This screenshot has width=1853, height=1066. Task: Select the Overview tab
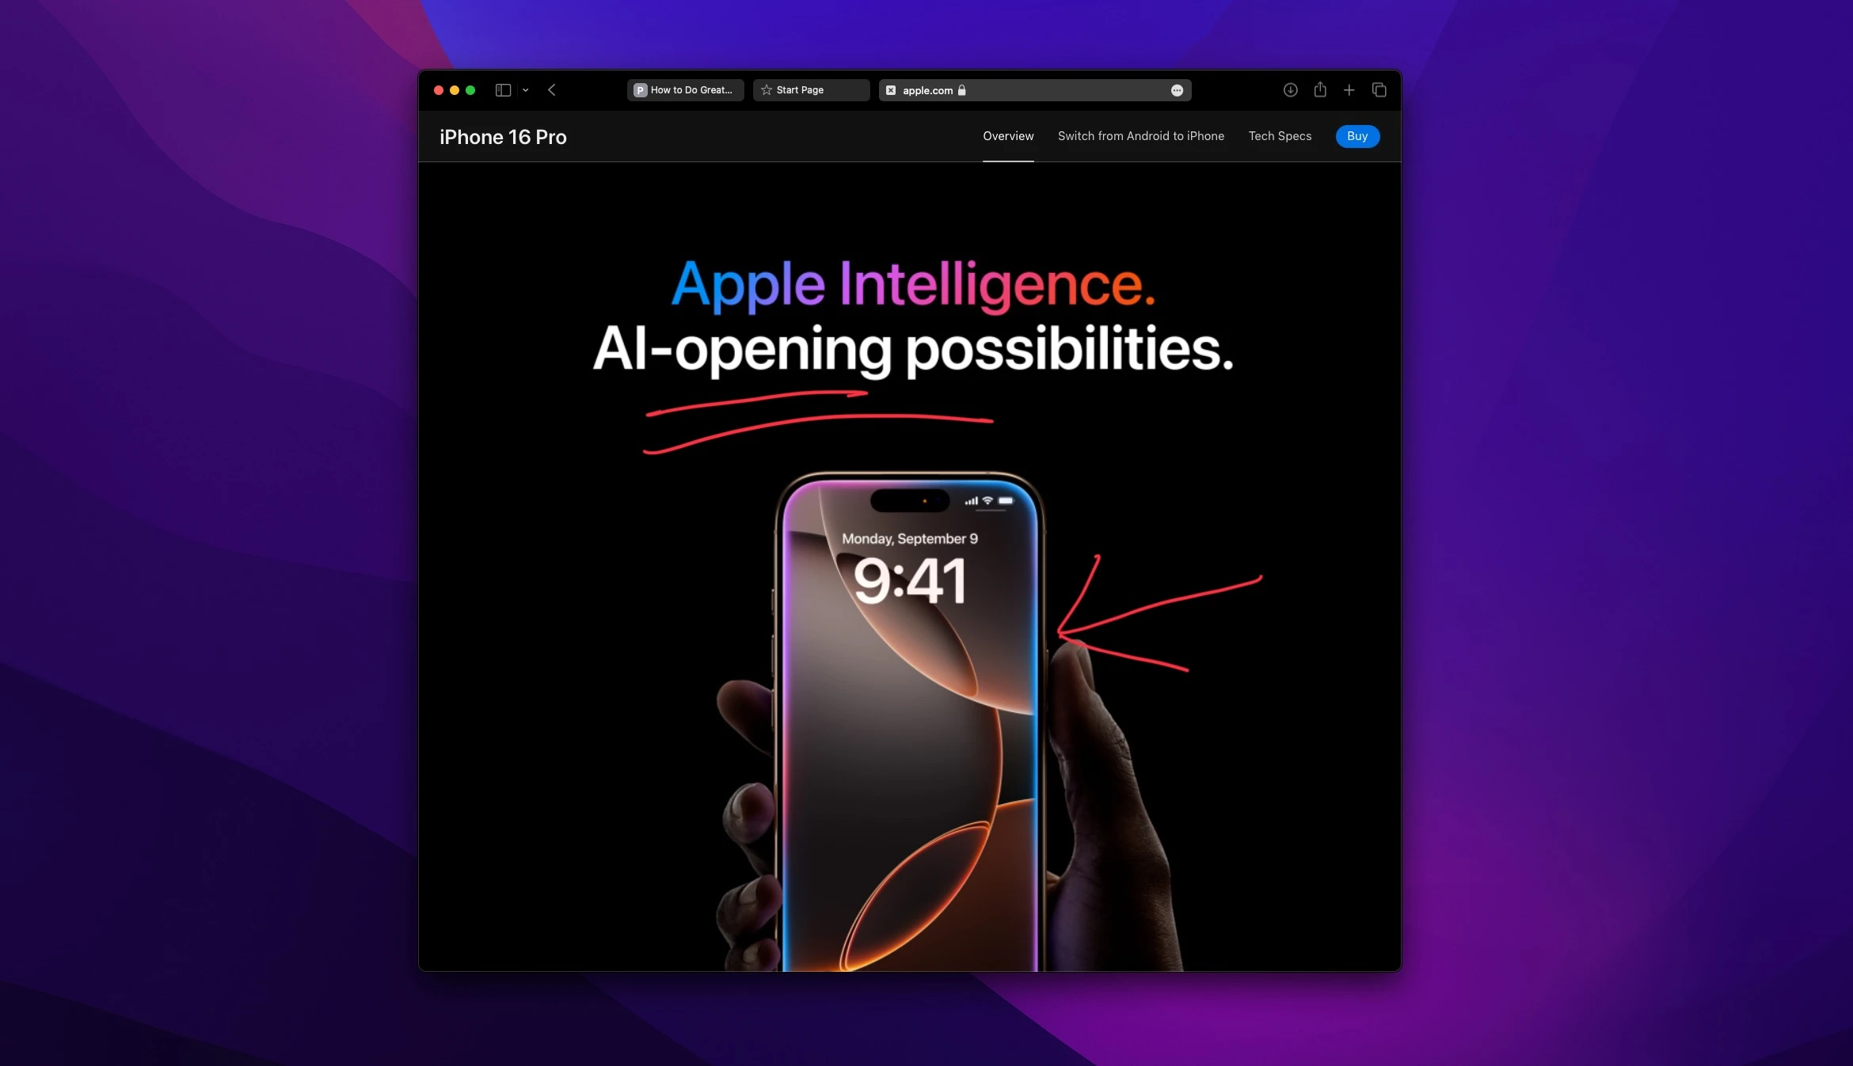pyautogui.click(x=1006, y=136)
